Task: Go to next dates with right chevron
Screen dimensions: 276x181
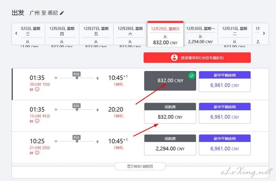Action: pyautogui.click(x=264, y=33)
